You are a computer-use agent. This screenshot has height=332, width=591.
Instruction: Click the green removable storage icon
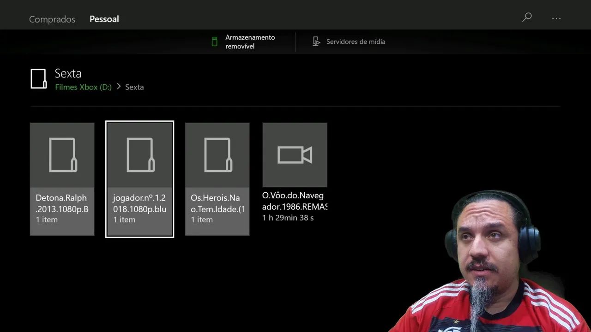pos(214,41)
